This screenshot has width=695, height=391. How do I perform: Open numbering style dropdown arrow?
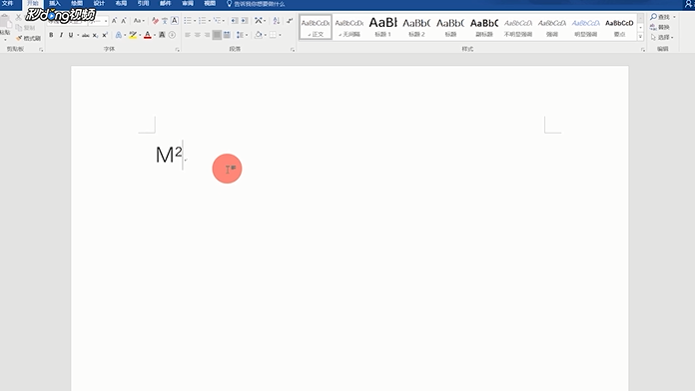click(x=210, y=20)
